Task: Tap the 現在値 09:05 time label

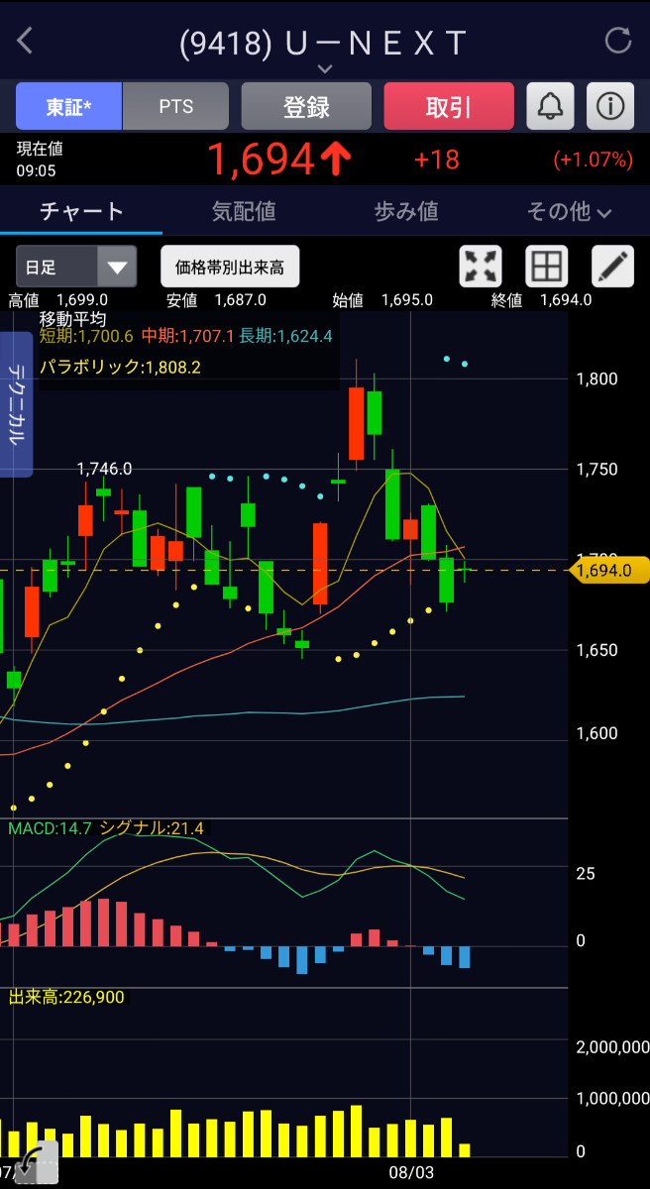Action: [40, 159]
